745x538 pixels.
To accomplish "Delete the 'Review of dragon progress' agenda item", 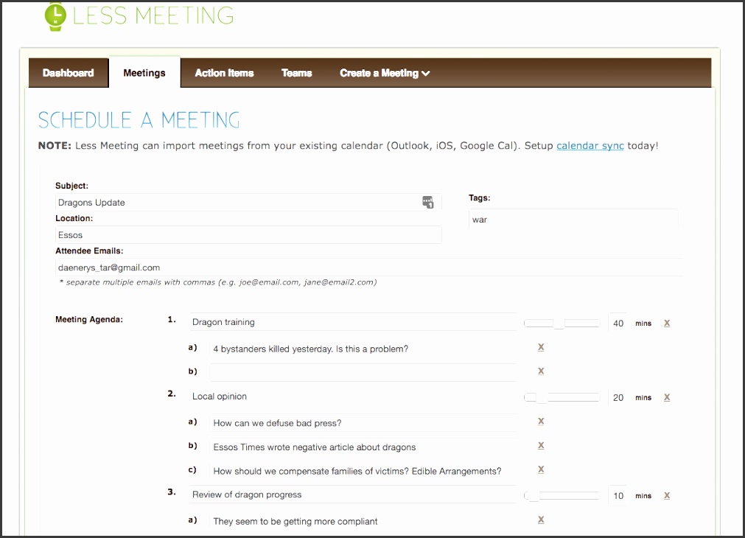I will click(667, 495).
